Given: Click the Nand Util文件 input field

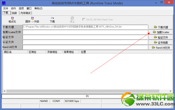Looking at the screenshot, I should 85,47.
